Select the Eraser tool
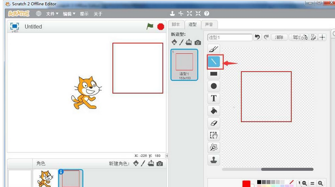The height and width of the screenshot is (187, 335). pos(214,123)
